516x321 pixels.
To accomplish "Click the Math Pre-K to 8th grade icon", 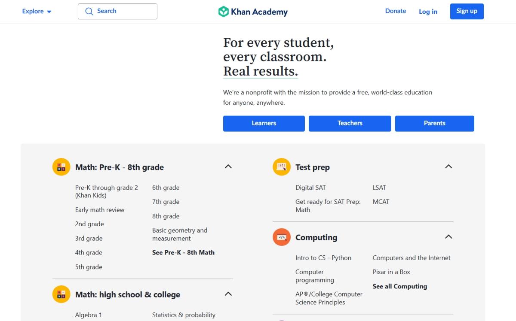I will click(61, 167).
